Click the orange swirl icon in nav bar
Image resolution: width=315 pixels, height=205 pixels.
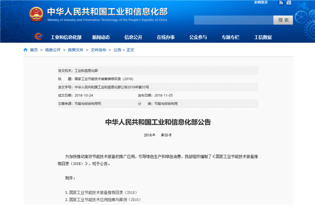click(38, 36)
